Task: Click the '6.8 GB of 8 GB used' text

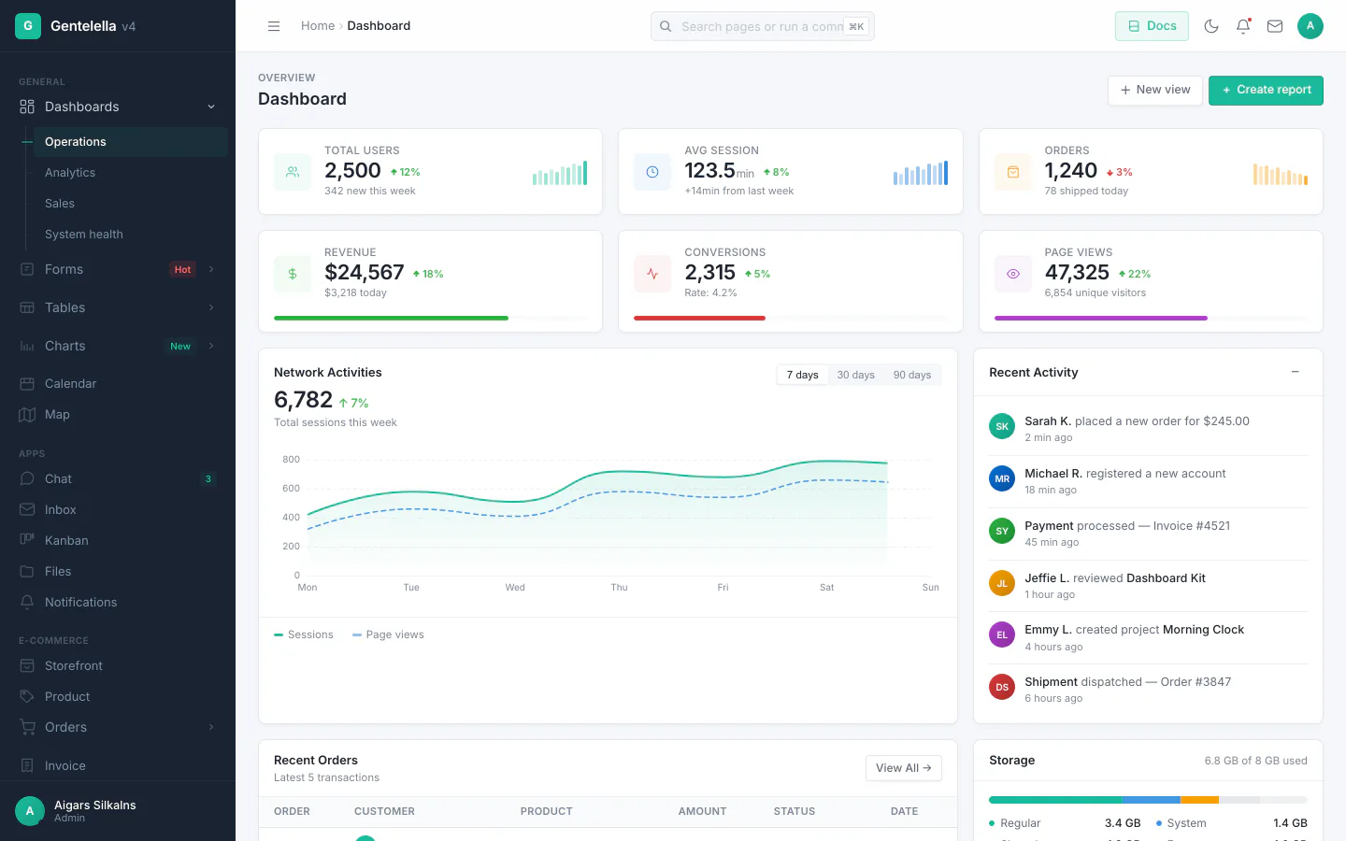Action: (1255, 761)
